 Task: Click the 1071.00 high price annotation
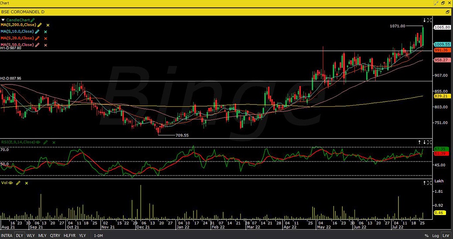(398, 26)
